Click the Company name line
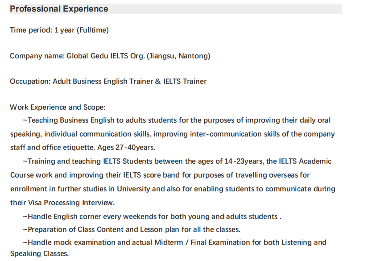376x261 pixels. 110,56
